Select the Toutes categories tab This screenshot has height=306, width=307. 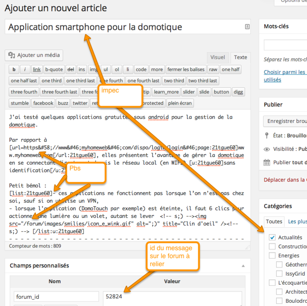click(x=274, y=222)
